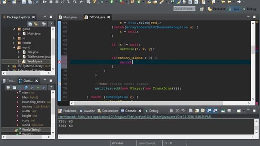Click Remove All Terminated Launches icon
Image resolution: width=260 pixels, height=146 pixels.
183,111
